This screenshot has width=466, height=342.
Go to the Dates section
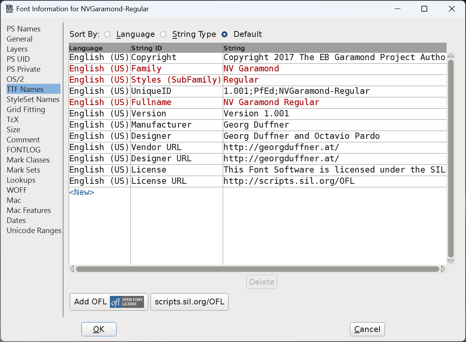pyautogui.click(x=16, y=221)
